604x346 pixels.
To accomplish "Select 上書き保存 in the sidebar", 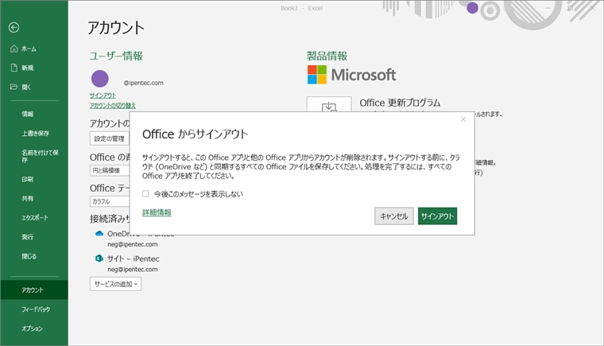I will pyautogui.click(x=35, y=134).
